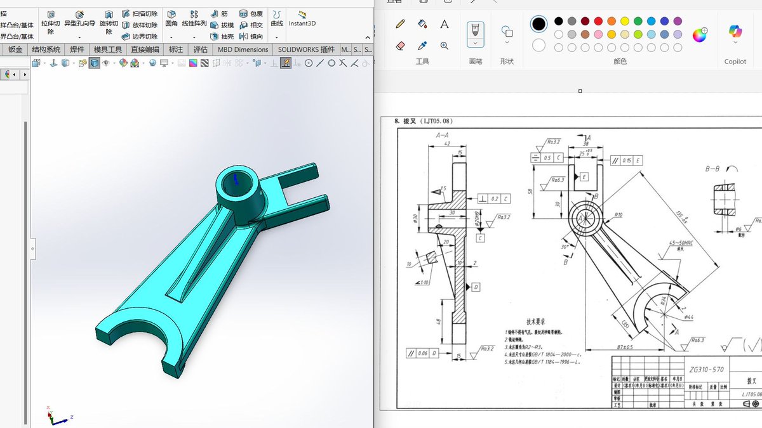Screen dimensions: 762x428
Task: Select the primary black Color 1 circle
Action: [x=538, y=24]
